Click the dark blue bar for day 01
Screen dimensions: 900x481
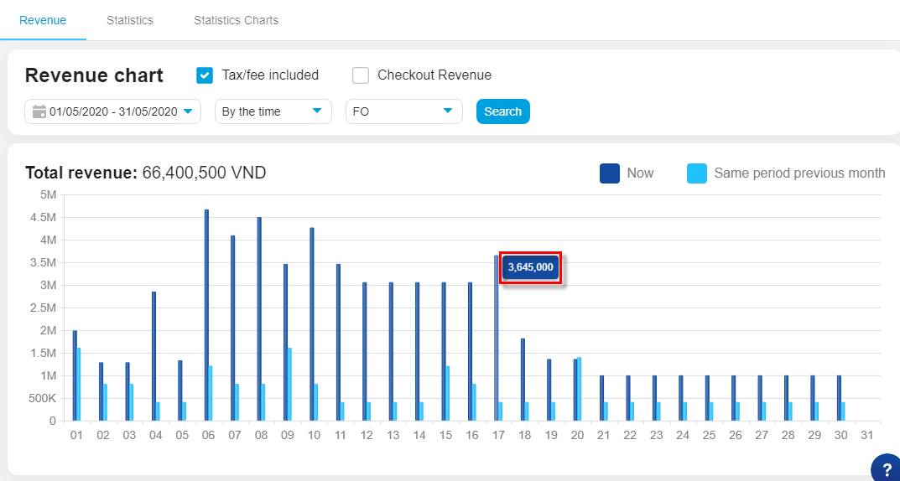point(75,377)
